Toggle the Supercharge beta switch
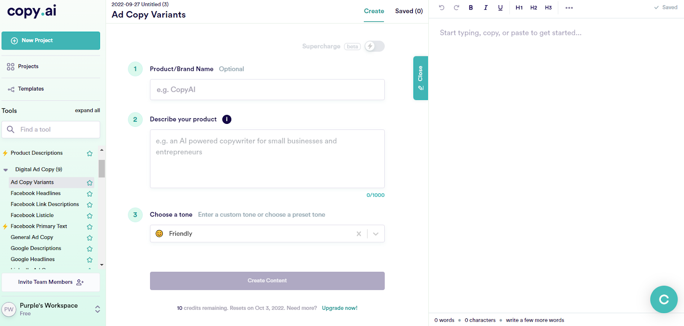The image size is (684, 326). pyautogui.click(x=374, y=46)
